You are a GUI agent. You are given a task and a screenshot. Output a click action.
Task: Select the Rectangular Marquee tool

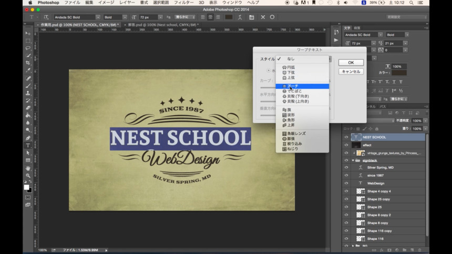(28, 40)
